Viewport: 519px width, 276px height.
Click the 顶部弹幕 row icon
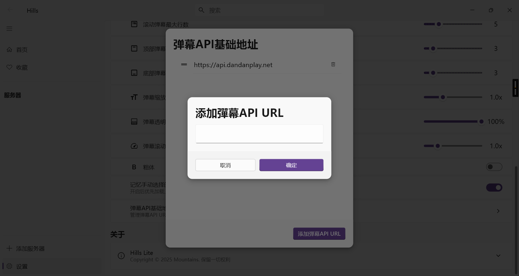(134, 48)
